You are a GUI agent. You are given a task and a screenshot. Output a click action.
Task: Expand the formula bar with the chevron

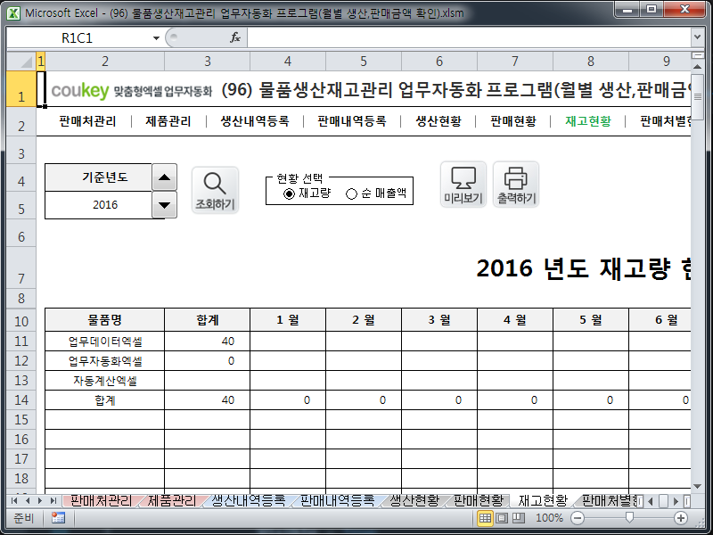pyautogui.click(x=698, y=37)
